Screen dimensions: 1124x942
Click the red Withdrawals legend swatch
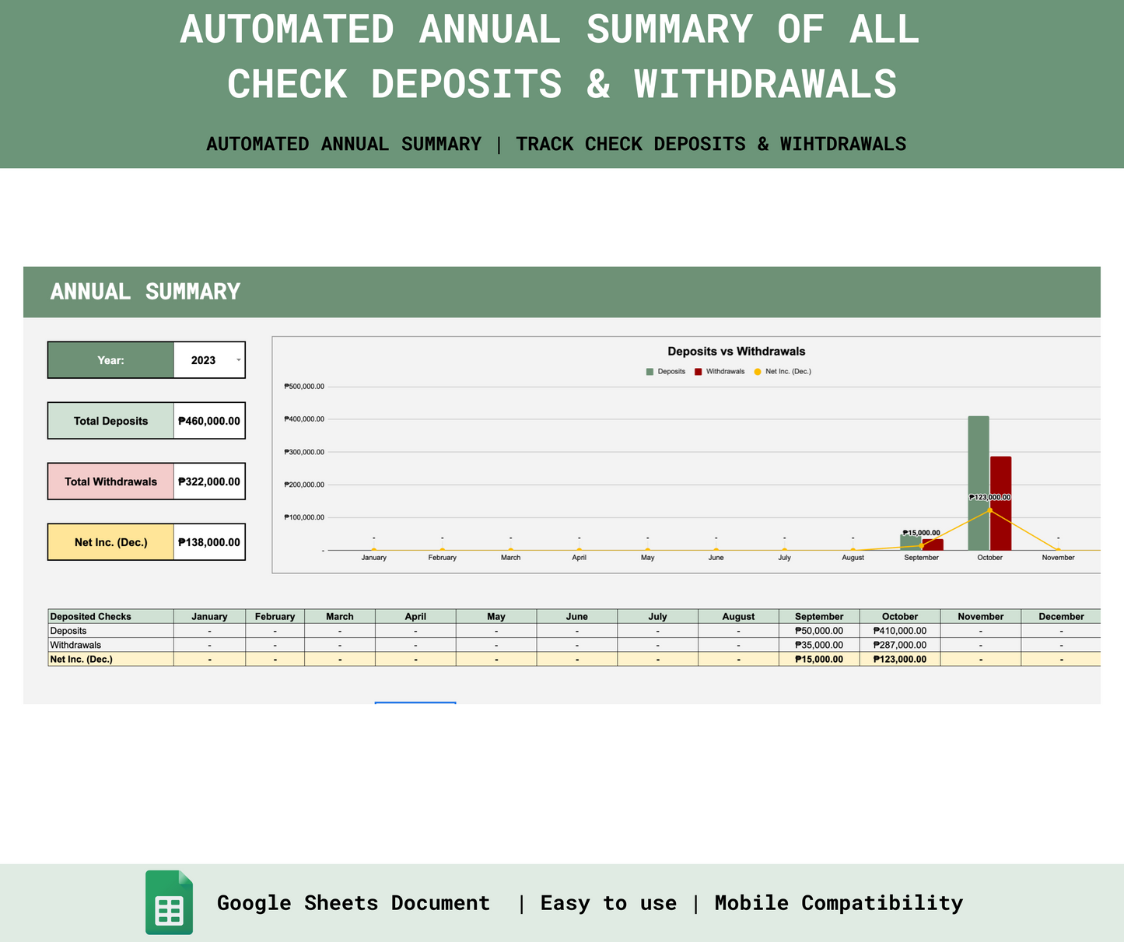[699, 372]
